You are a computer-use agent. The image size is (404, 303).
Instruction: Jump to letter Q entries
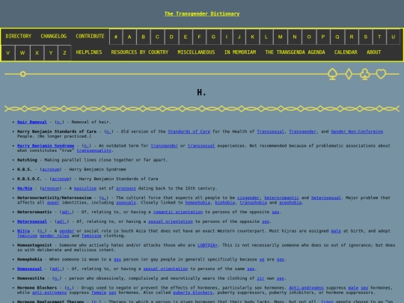click(337, 37)
